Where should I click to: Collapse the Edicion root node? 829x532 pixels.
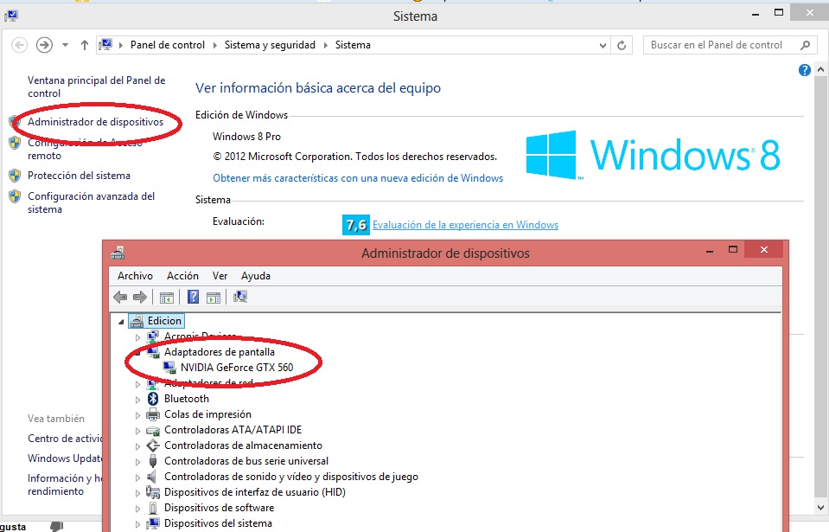(x=121, y=322)
